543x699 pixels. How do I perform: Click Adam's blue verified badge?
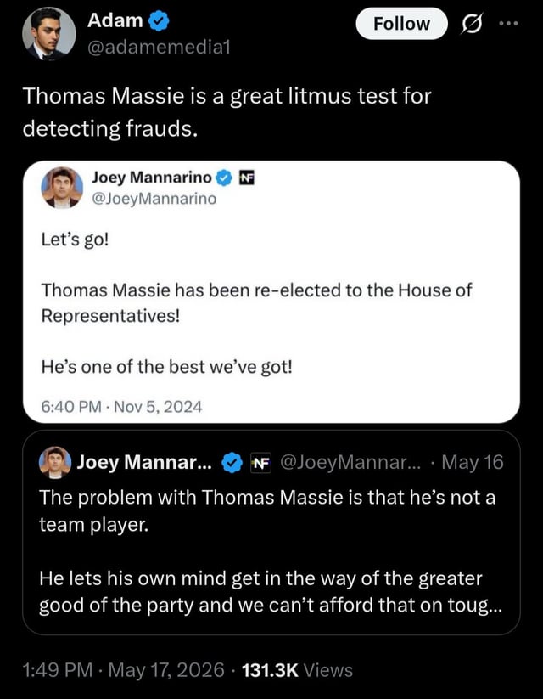(158, 21)
